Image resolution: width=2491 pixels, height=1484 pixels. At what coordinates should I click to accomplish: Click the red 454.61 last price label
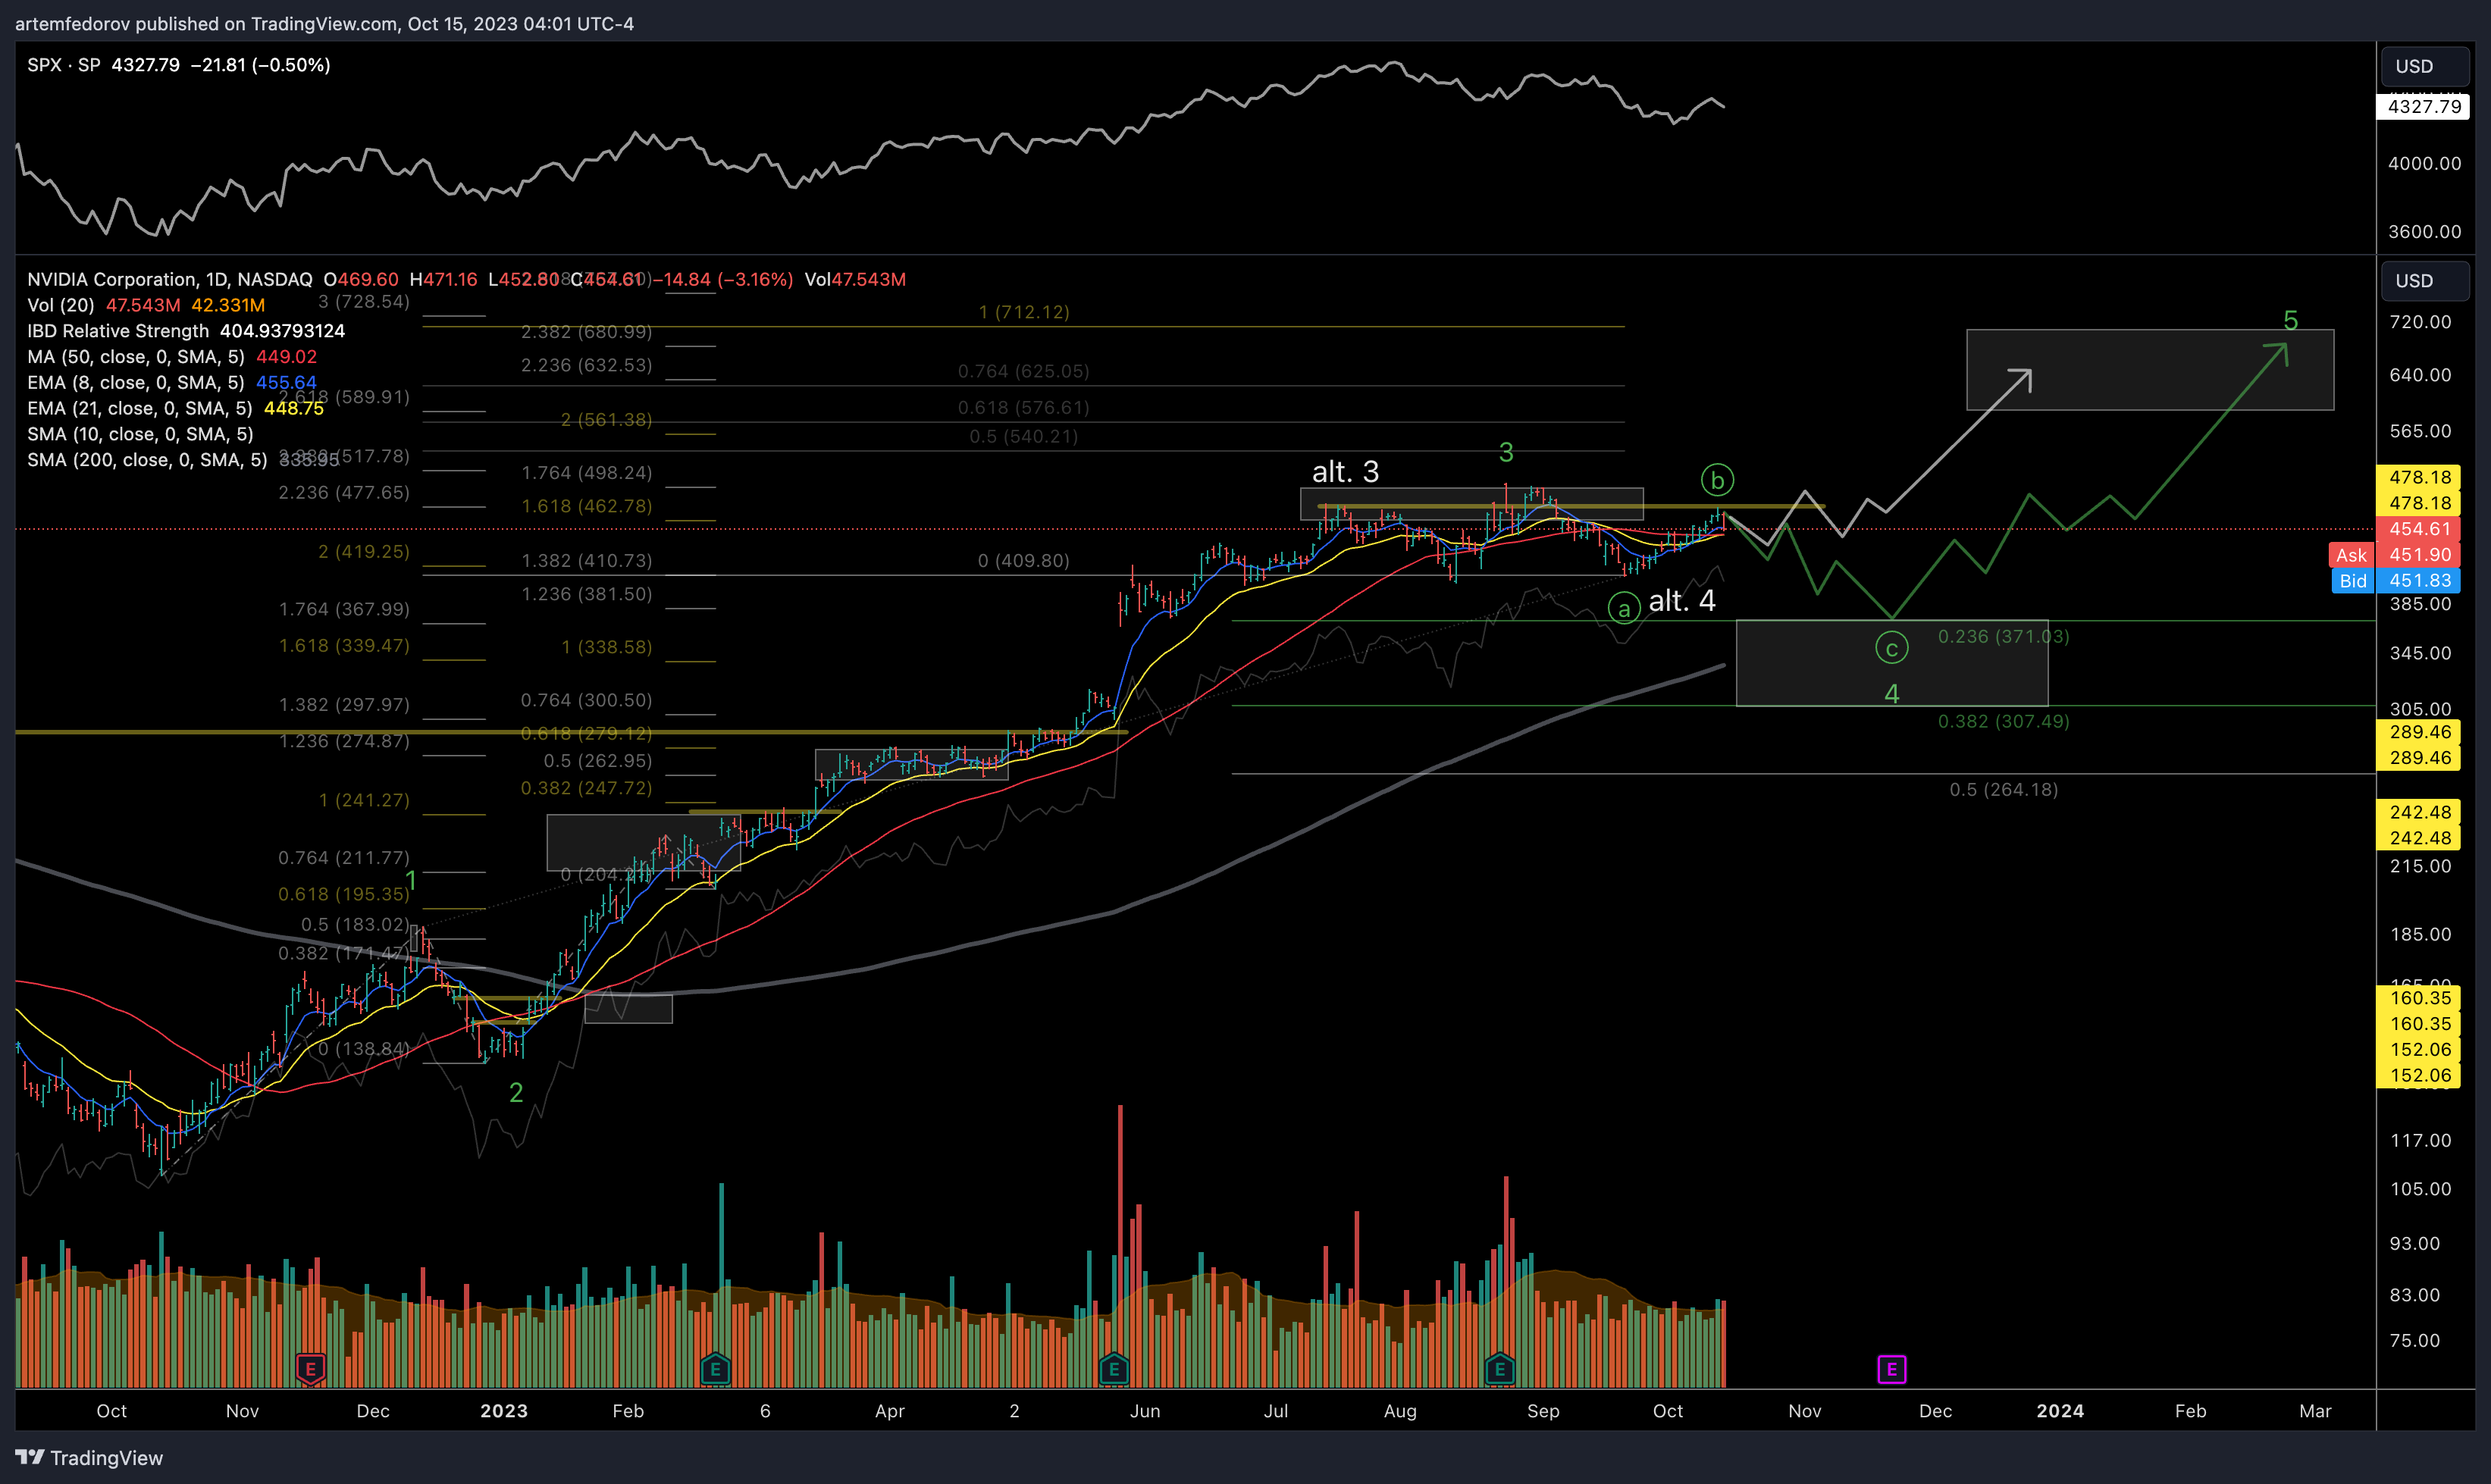[2418, 529]
